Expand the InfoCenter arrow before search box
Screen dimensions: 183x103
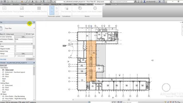tap(111, 2)
